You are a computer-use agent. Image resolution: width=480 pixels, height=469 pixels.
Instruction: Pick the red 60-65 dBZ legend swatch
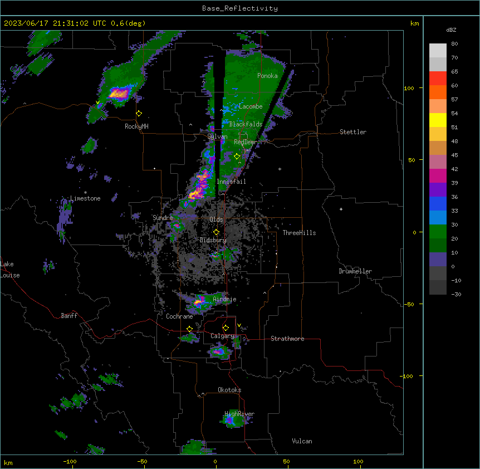(438, 79)
